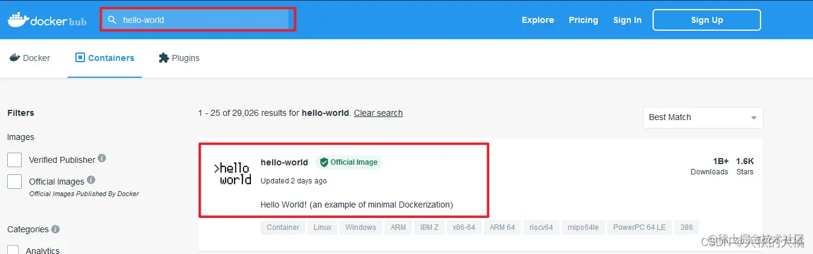
Task: Click the Docker whale tab icon
Action: (14, 58)
